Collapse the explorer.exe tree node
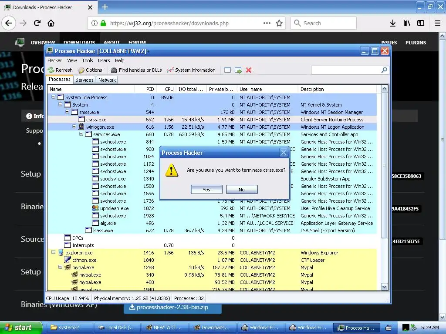This screenshot has height=334, width=446. (53, 252)
